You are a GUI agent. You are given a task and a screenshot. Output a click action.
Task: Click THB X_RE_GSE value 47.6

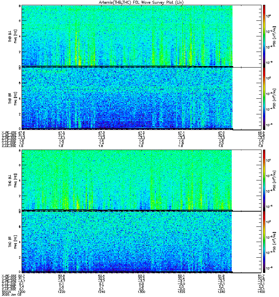[22, 133]
